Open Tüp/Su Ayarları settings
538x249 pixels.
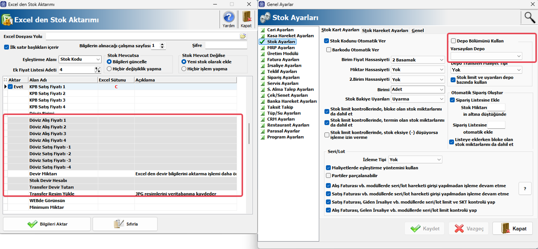tap(284, 113)
